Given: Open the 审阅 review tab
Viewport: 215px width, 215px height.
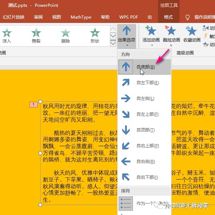Looking at the screenshot, I should click(38, 17).
